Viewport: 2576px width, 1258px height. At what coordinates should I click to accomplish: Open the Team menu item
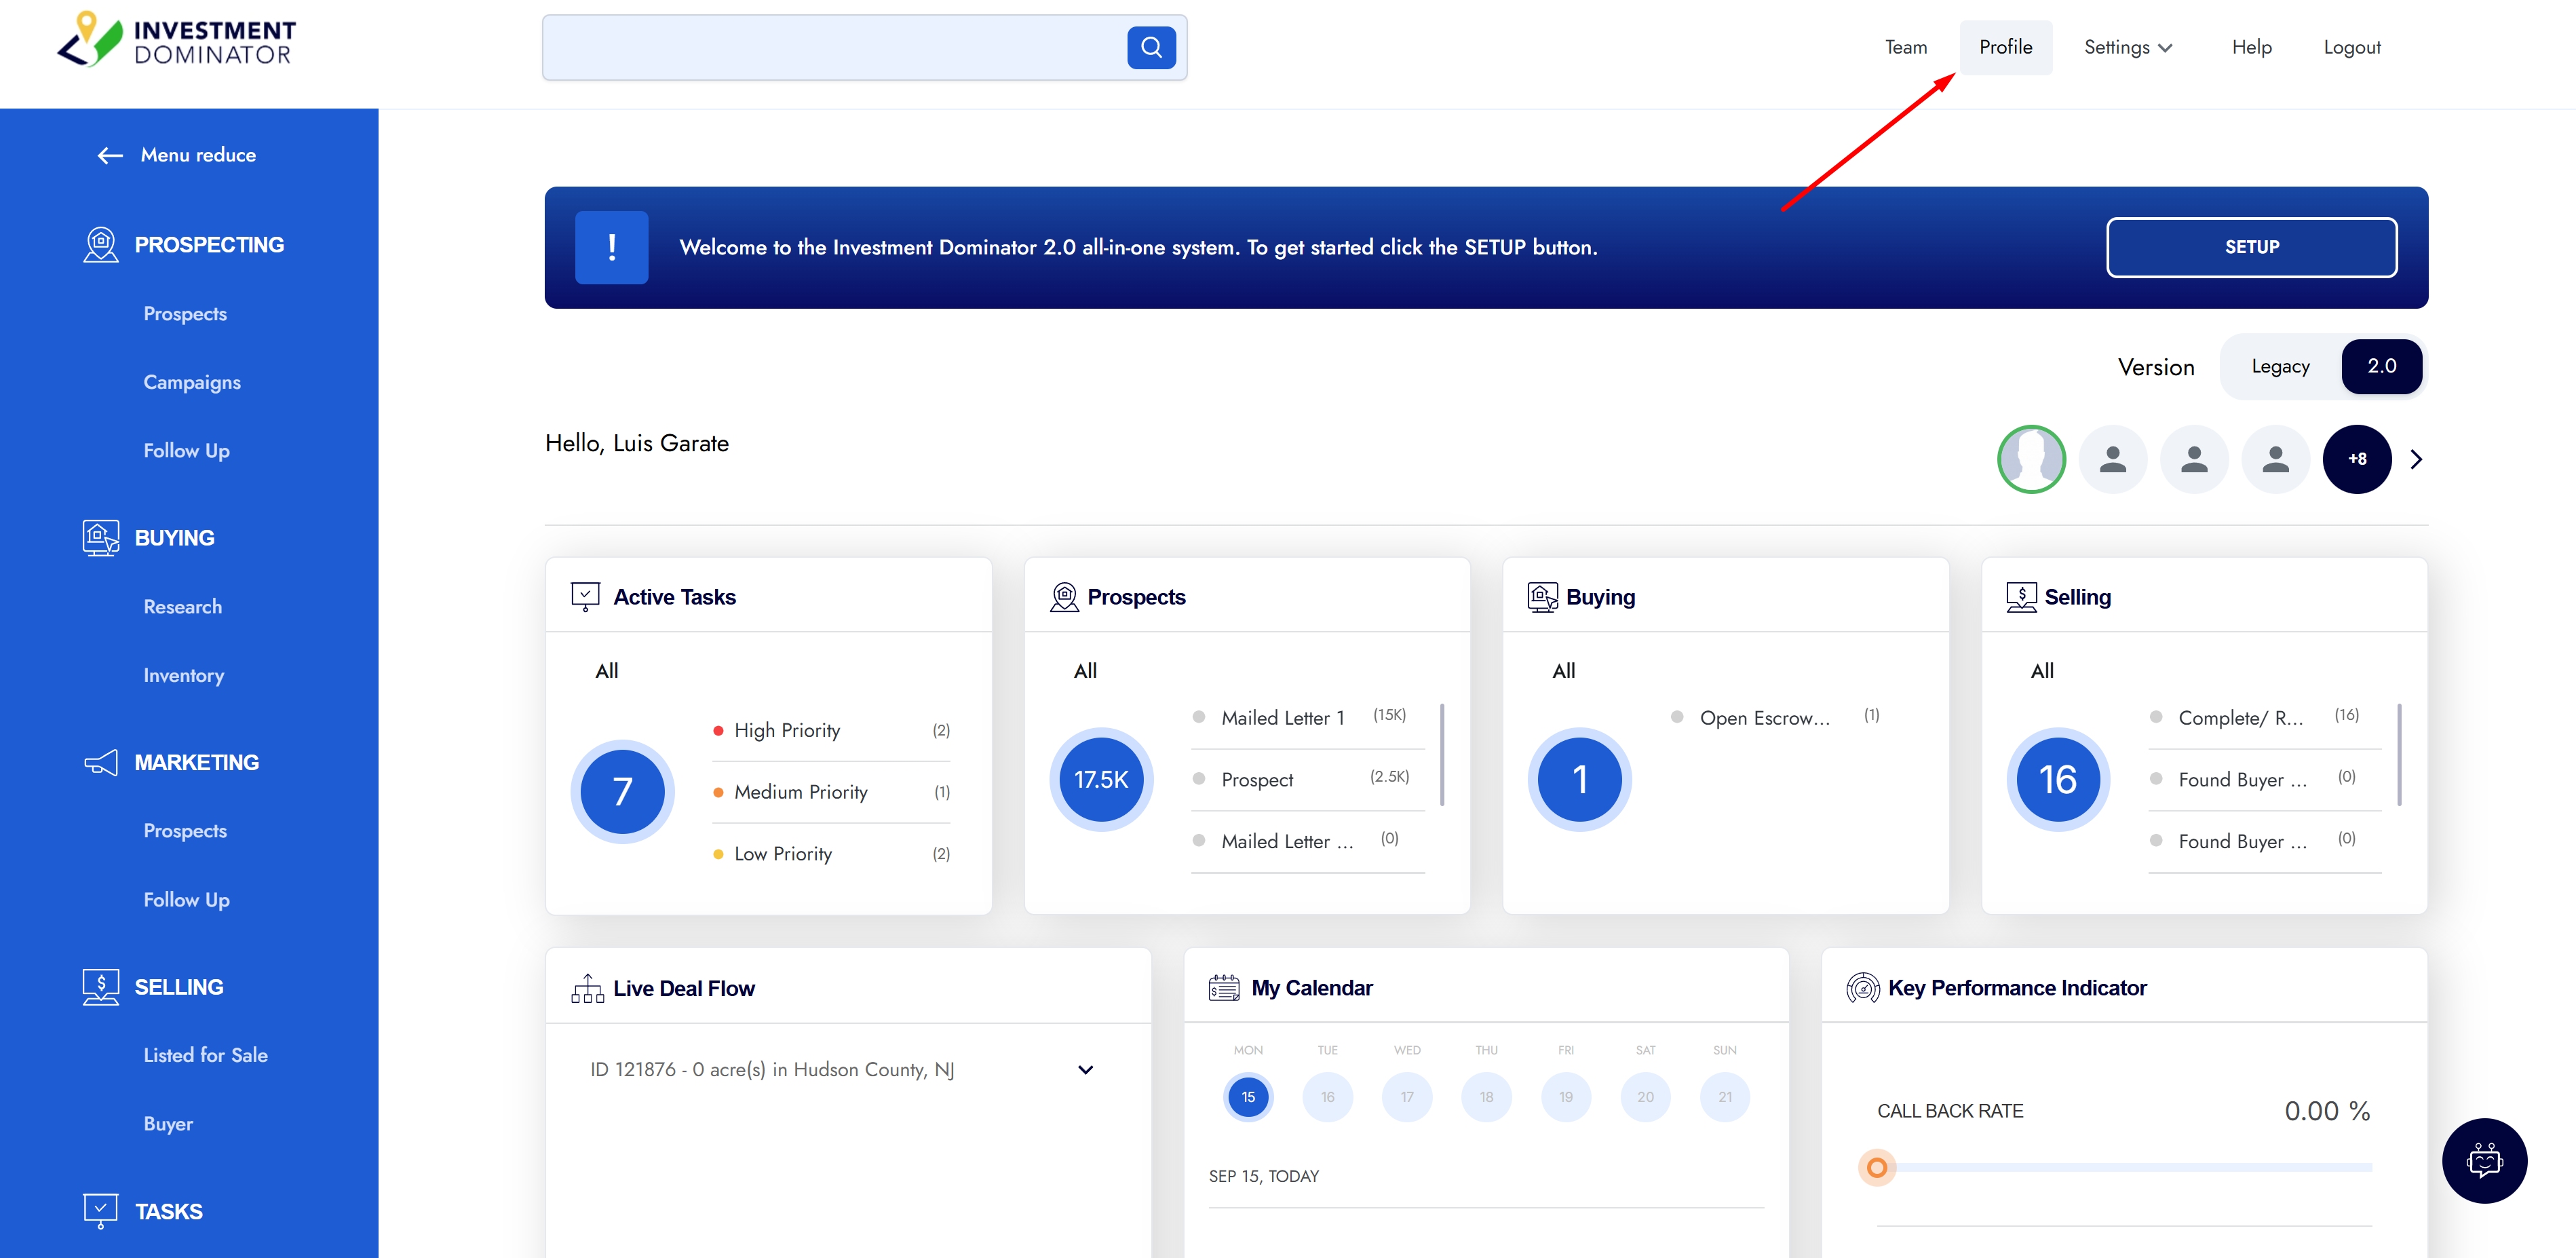coord(1905,47)
